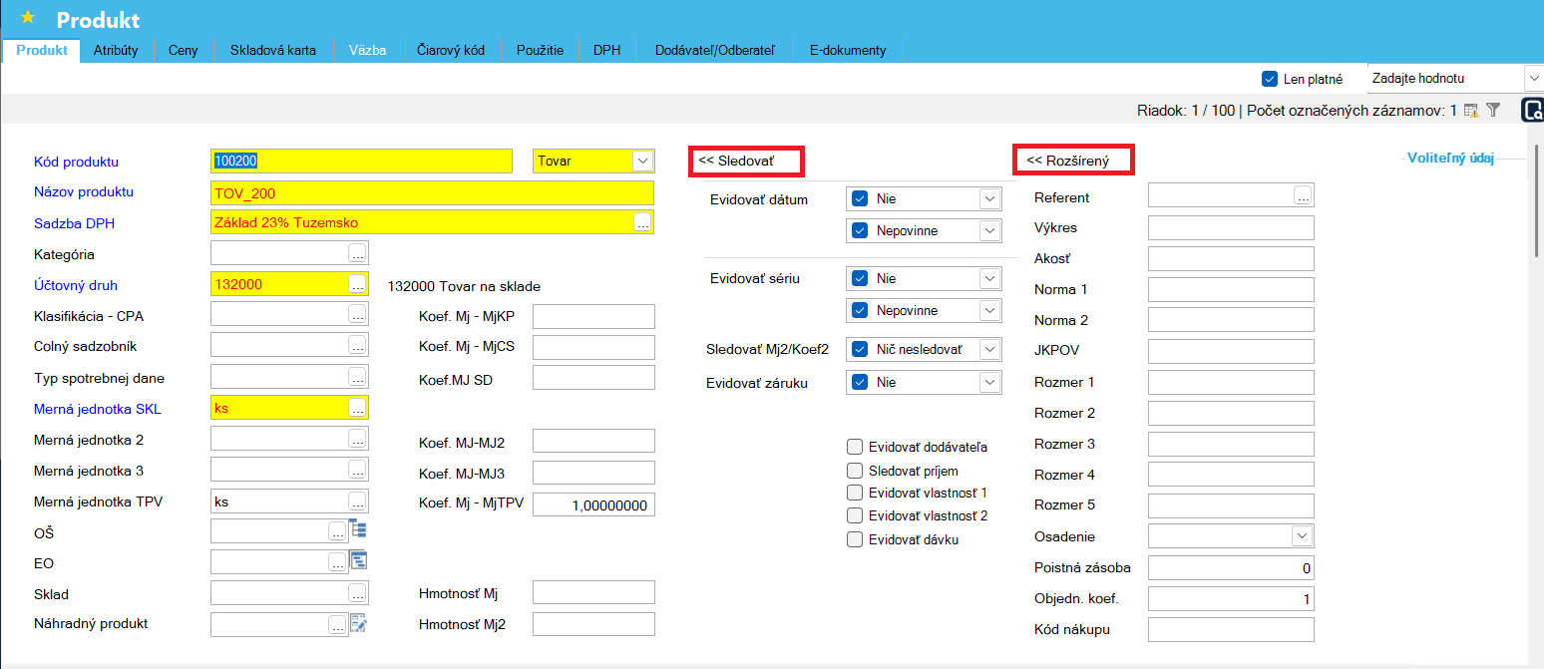This screenshot has width=1544, height=669.
Task: Switch to the Skladová karta tab
Action: (x=272, y=50)
